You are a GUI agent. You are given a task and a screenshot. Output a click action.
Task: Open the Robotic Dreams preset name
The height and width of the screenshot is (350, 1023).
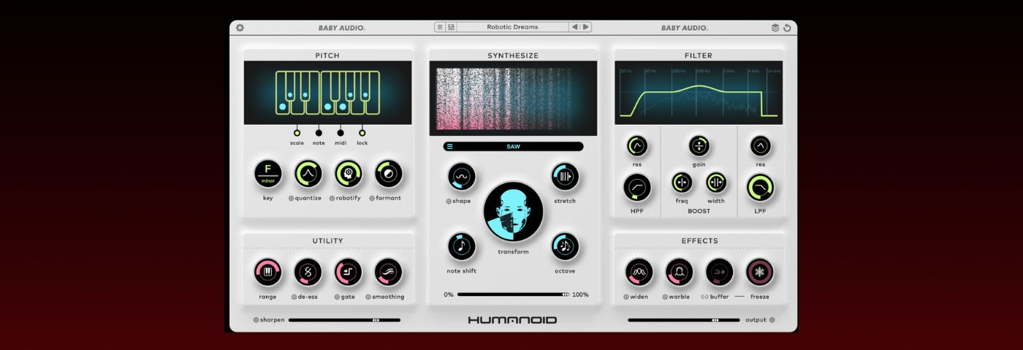512,27
